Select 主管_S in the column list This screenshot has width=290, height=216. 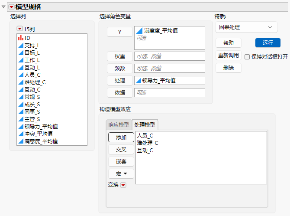coord(32,119)
